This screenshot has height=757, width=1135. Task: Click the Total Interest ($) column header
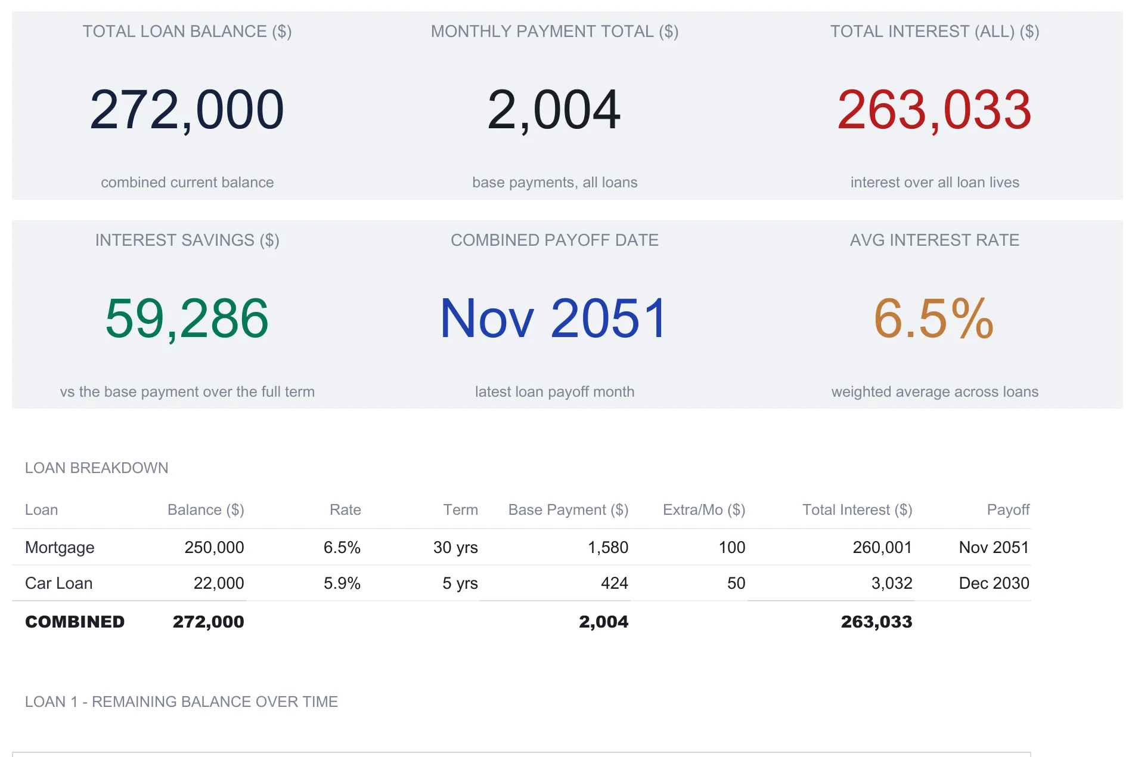(x=857, y=510)
